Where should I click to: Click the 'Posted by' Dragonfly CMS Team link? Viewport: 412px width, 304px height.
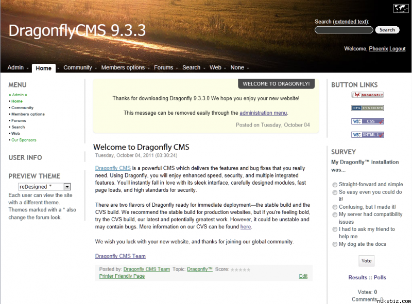(x=147, y=269)
